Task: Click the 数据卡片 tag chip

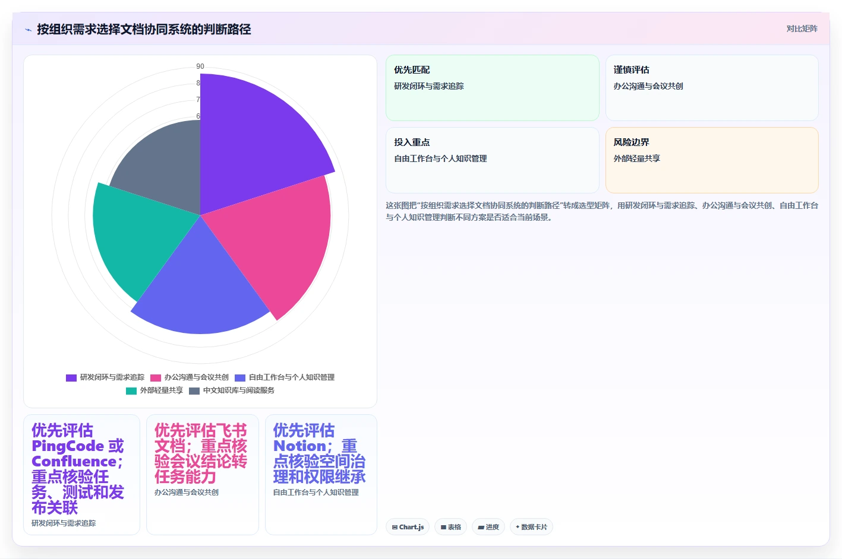Action: (531, 527)
